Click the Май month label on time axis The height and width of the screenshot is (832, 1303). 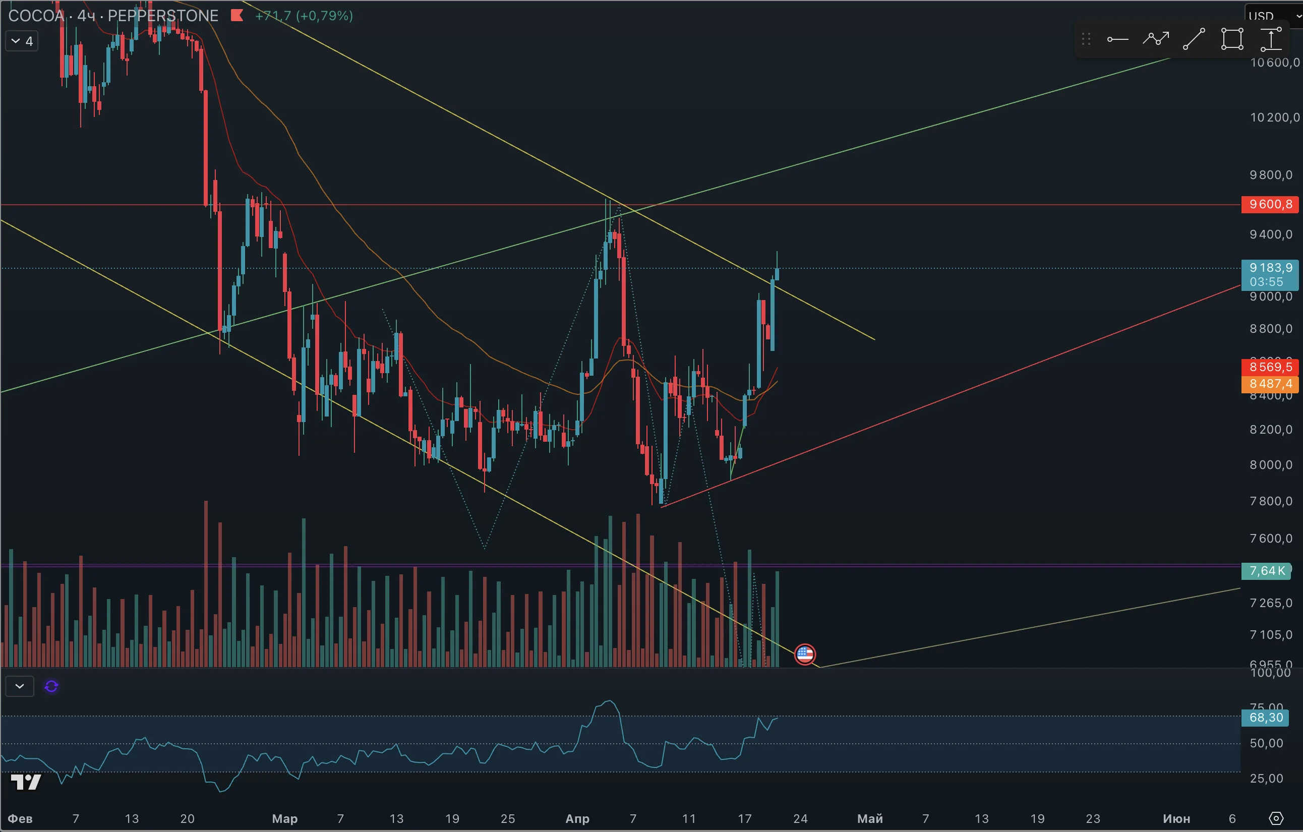click(869, 818)
